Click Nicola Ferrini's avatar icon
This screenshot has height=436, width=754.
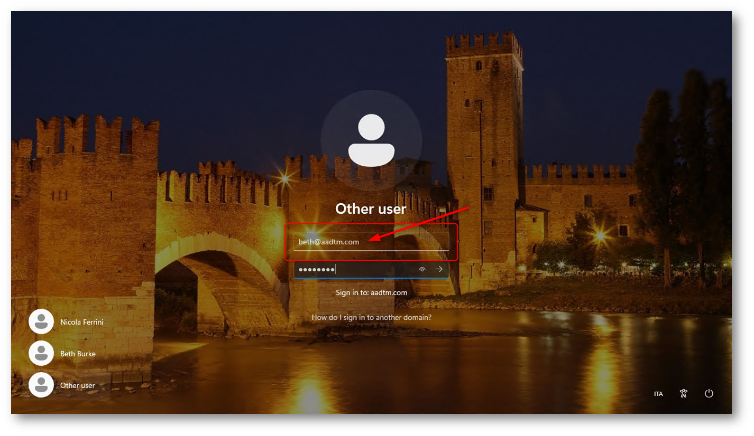click(x=41, y=321)
